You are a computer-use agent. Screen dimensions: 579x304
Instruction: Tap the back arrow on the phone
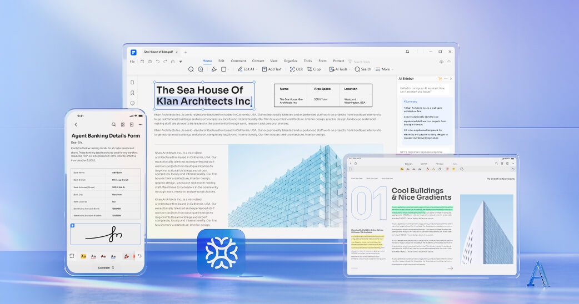click(x=76, y=125)
